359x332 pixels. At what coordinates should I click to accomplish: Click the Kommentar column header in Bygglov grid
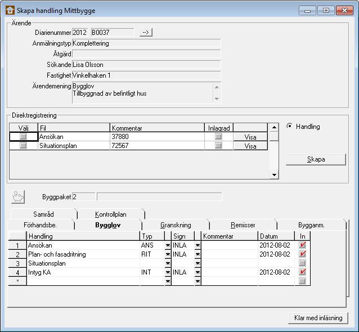point(230,236)
